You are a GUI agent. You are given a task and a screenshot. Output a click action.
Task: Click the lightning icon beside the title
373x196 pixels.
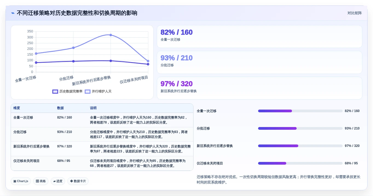pos(13,13)
